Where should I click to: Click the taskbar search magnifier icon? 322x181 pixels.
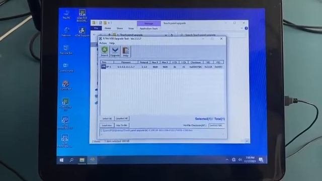pos(71,160)
